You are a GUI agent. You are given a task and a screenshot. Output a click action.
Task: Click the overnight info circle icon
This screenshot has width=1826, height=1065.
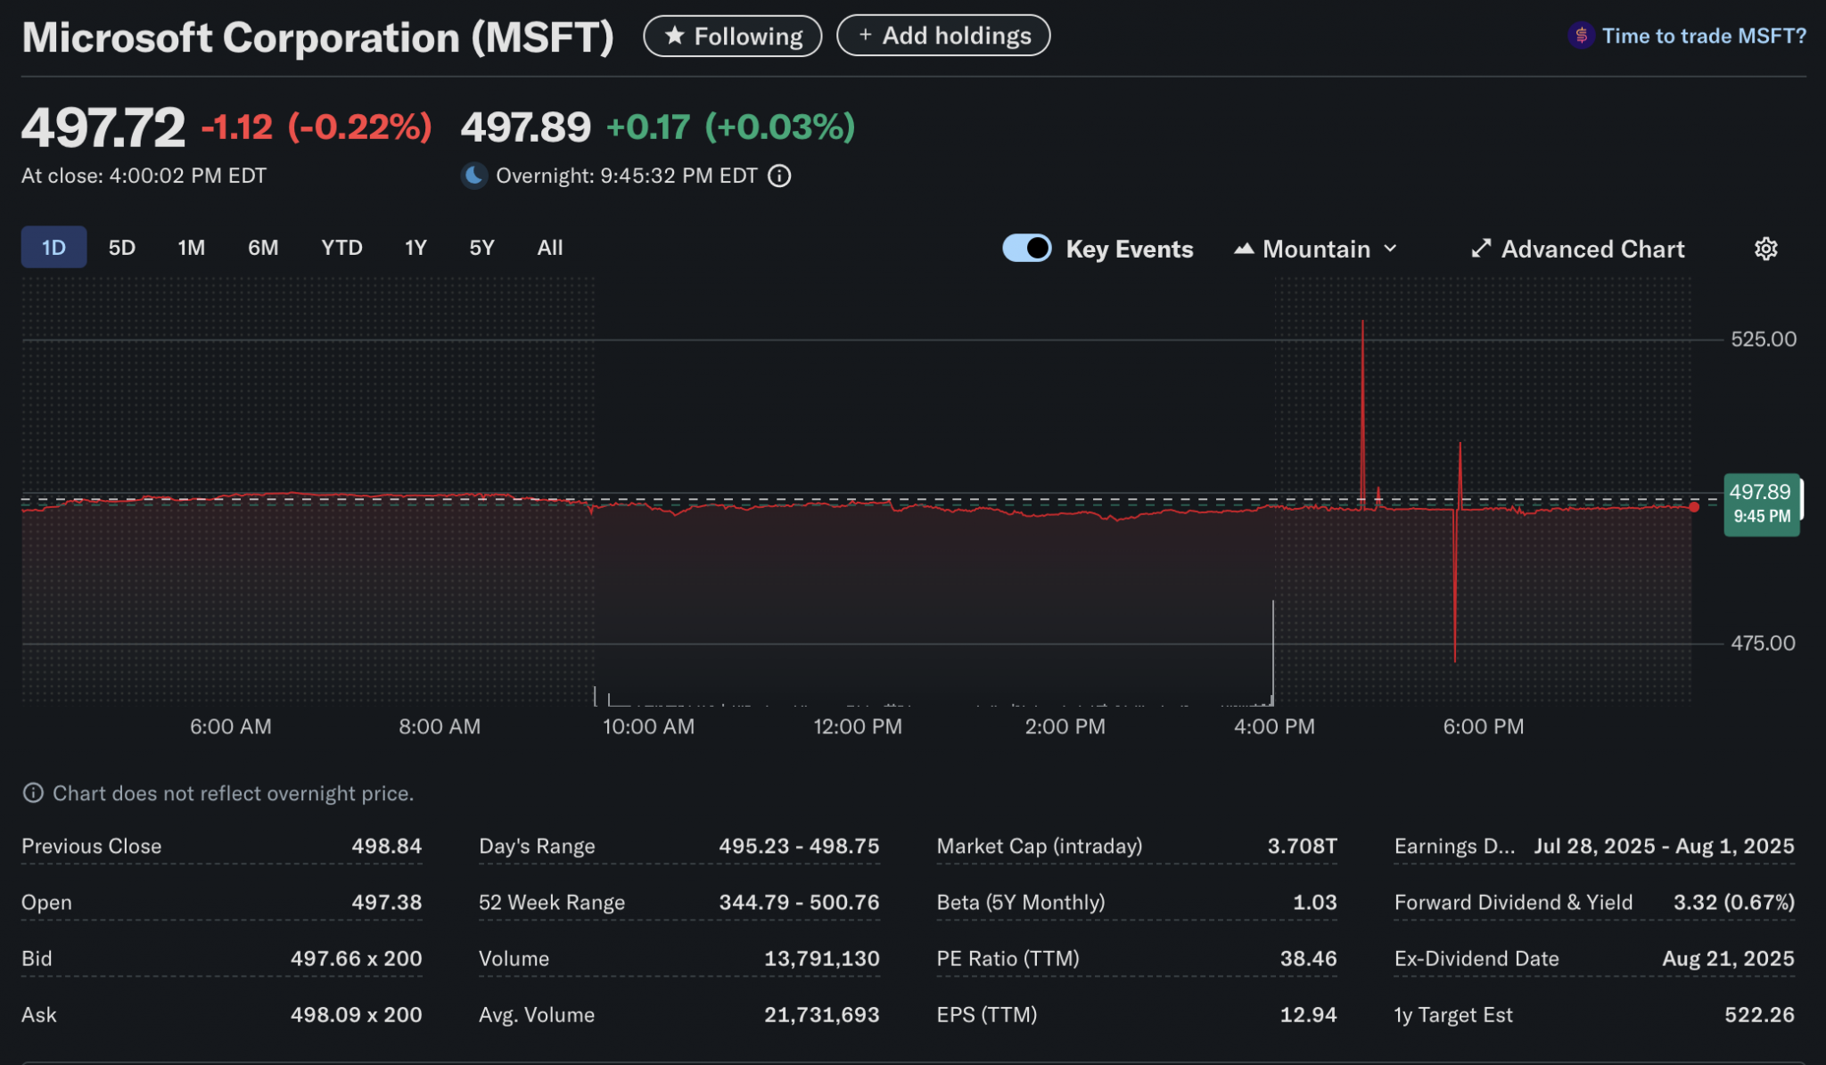point(779,176)
